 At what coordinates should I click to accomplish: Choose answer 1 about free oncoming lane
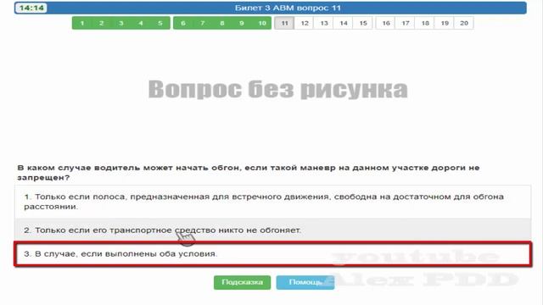(x=272, y=202)
